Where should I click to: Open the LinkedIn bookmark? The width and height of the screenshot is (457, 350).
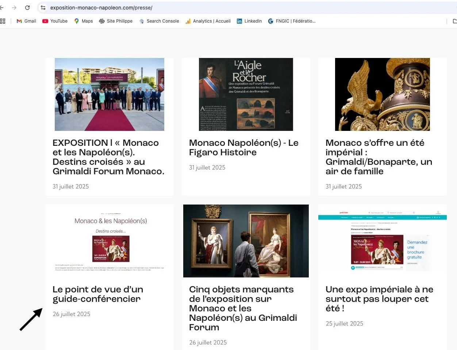point(249,21)
